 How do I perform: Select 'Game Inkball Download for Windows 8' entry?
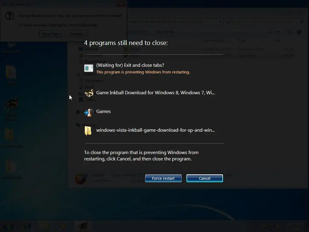coord(155,93)
